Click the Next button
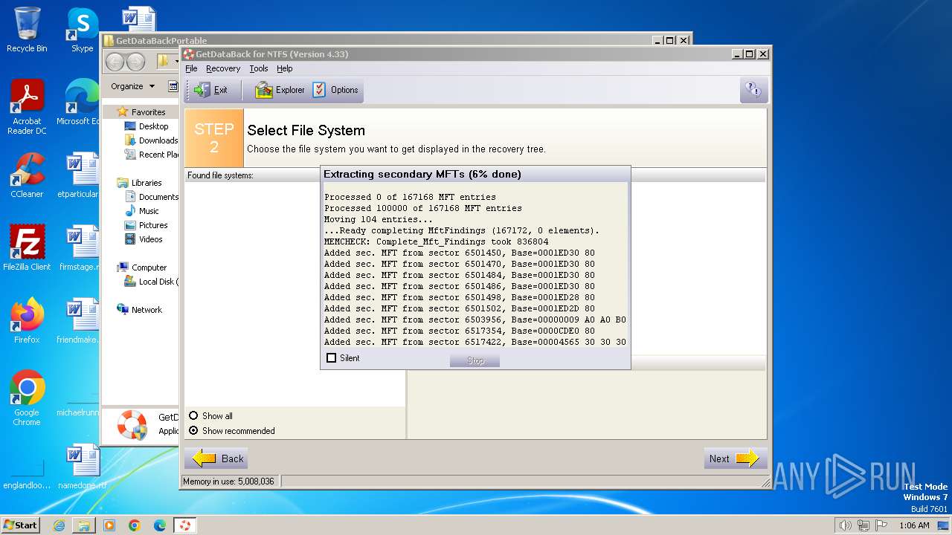952x535 pixels. click(x=735, y=458)
